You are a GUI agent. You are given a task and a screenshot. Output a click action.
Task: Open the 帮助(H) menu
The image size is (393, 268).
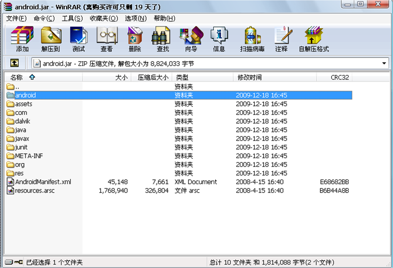[x=164, y=18]
